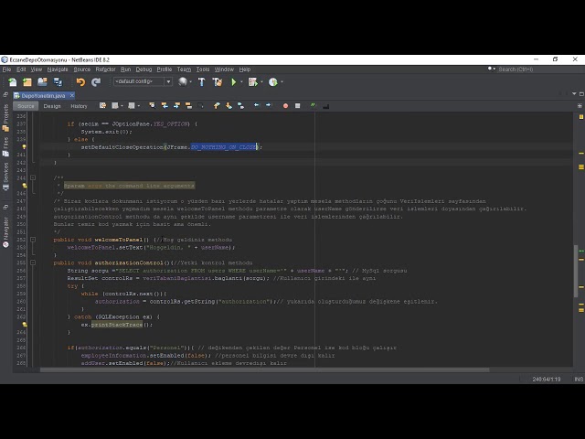Open the Edit menu
The height and width of the screenshot is (439, 585).
coord(21,70)
